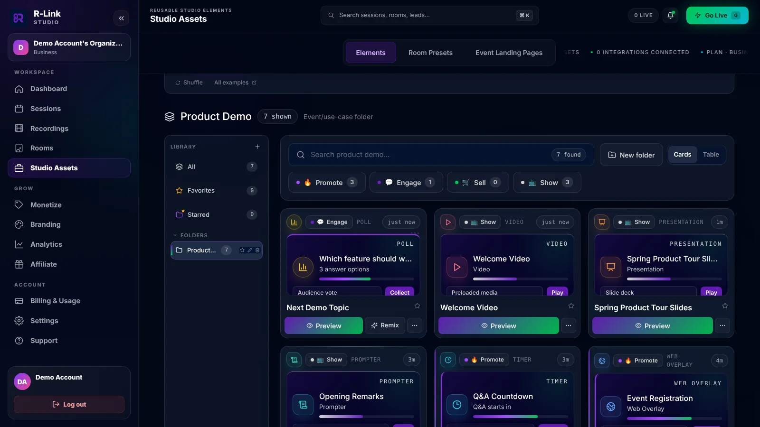Filter by the Show category chip

547,182
